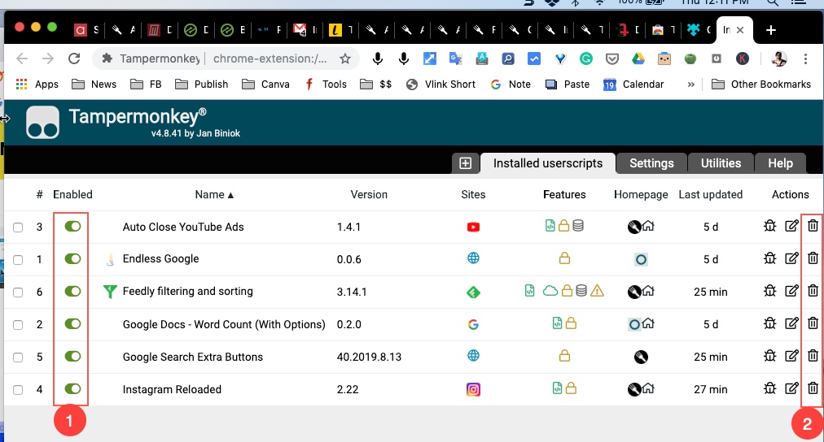824x442 pixels.
Task: Open the Canva bookmarks folder
Action: pyautogui.click(x=265, y=84)
